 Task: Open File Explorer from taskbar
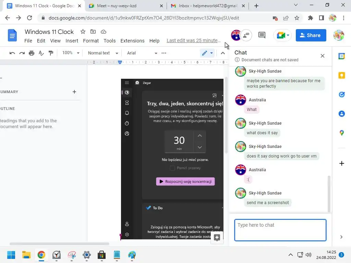tap(26, 255)
